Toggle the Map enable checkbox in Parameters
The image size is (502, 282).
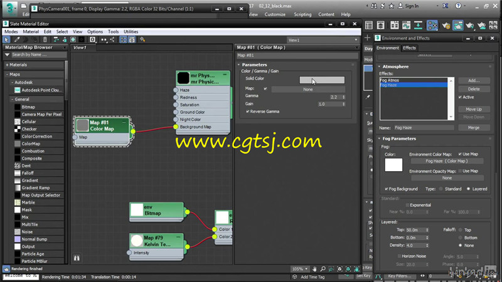tap(265, 88)
